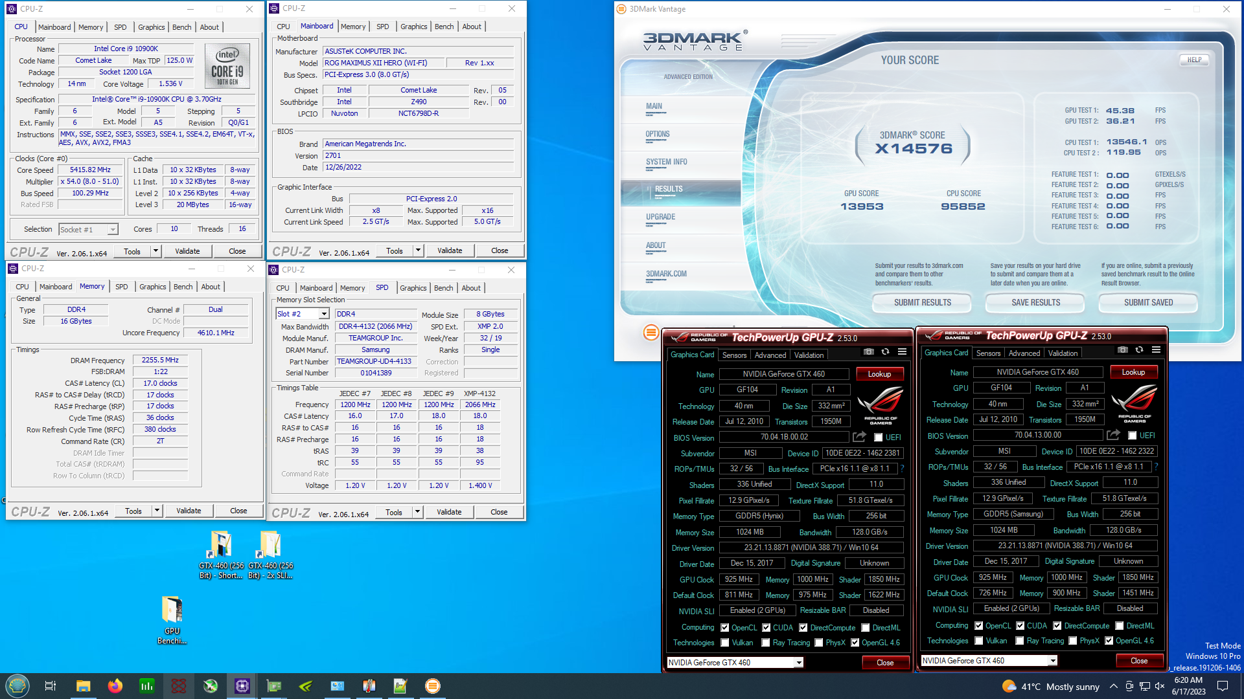Open GPU Benchi... desktop folder

172,620
